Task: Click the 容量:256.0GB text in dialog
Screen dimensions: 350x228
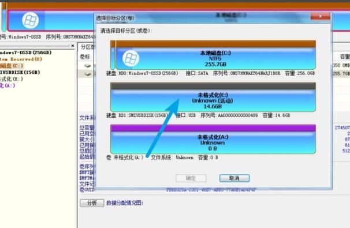Action: (300, 73)
